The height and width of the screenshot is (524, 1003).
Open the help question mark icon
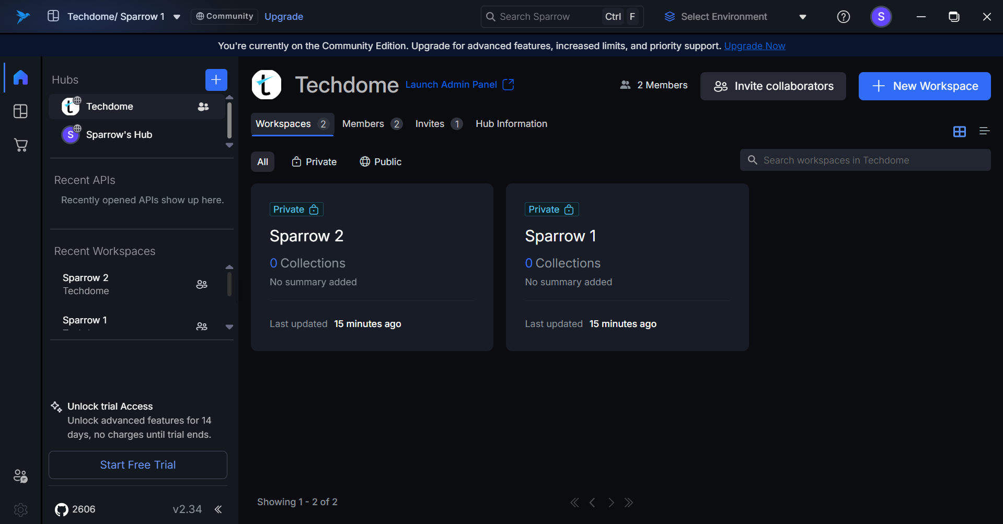[843, 17]
